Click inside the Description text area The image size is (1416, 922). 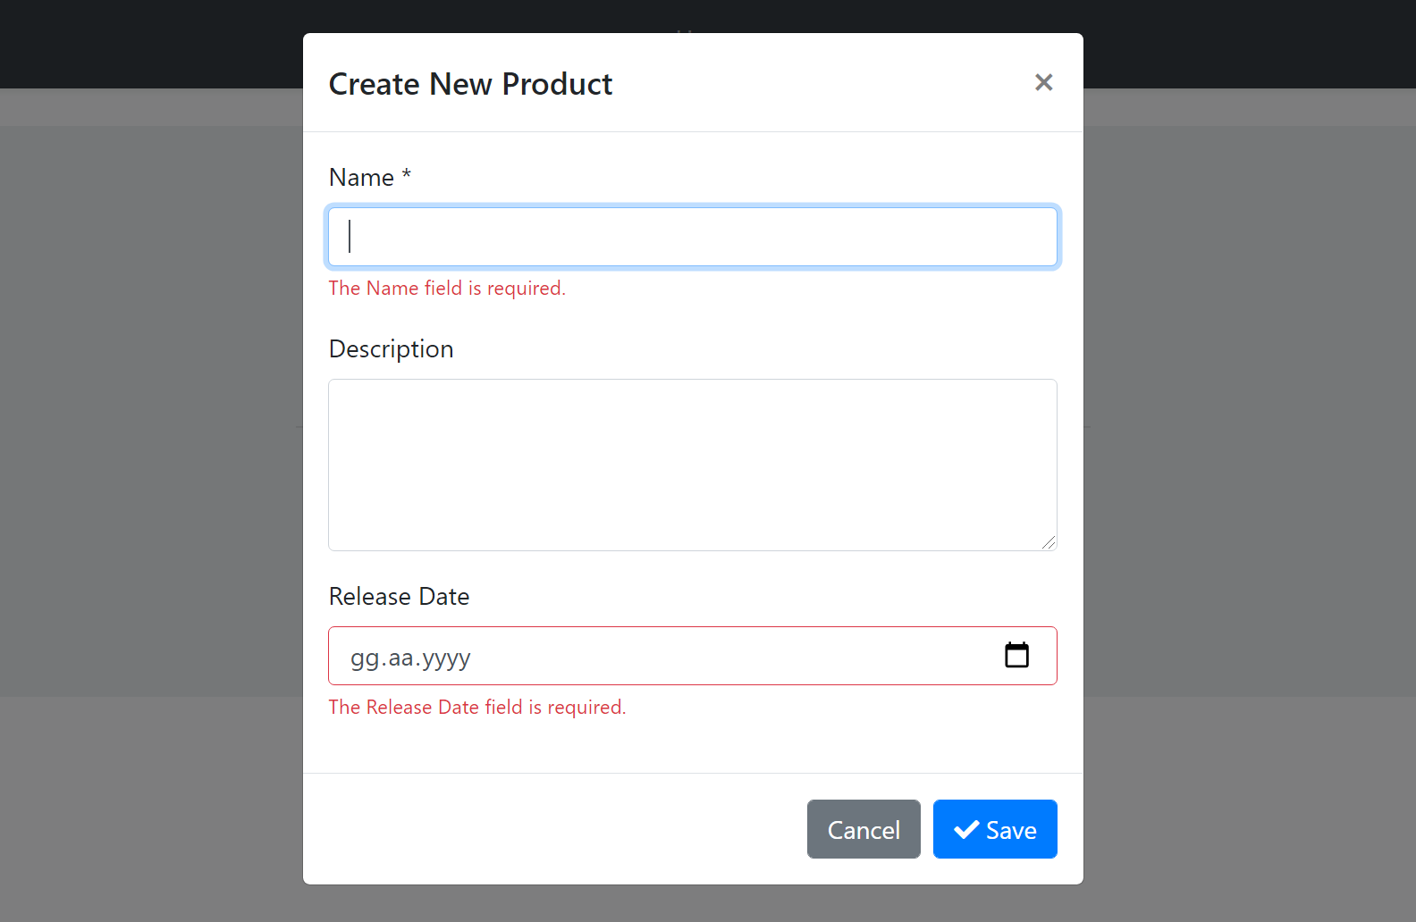[692, 465]
